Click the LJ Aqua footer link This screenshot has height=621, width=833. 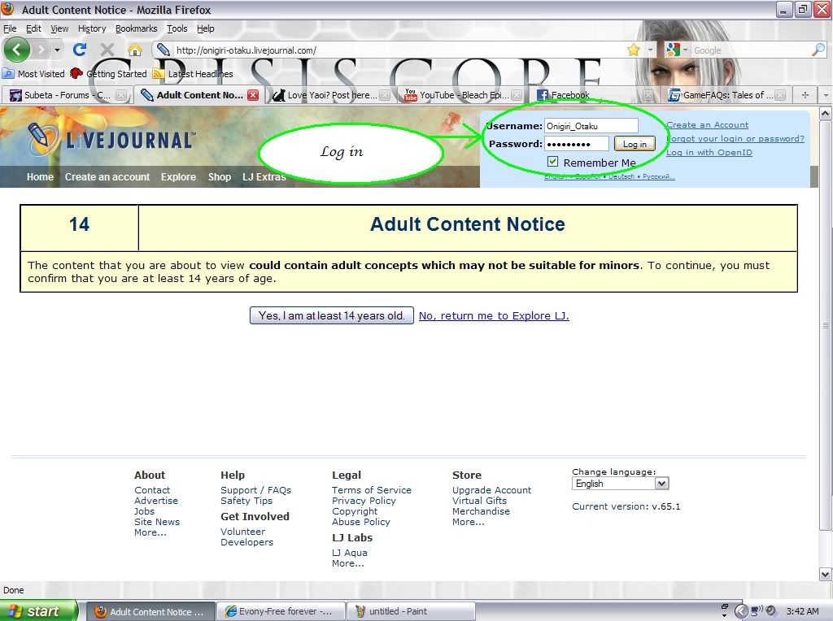click(x=350, y=553)
